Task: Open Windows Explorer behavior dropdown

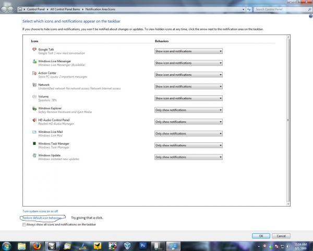Action: [188, 110]
